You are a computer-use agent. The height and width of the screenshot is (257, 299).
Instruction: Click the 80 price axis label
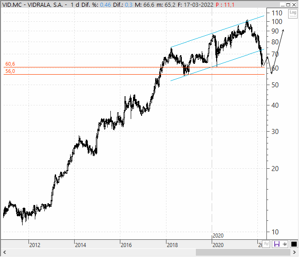[x=275, y=42]
